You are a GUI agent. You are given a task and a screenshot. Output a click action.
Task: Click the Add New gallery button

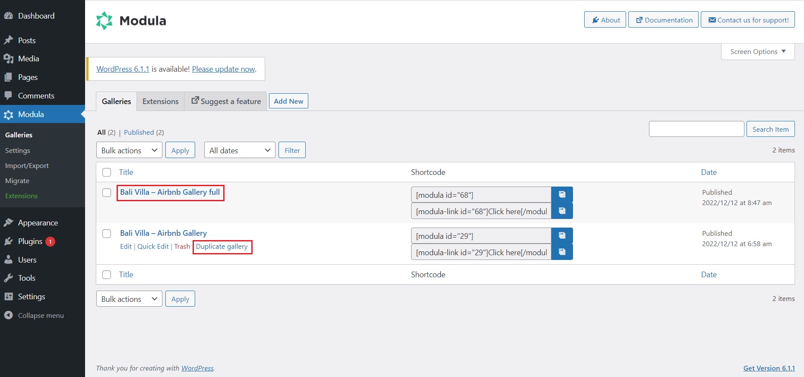[x=288, y=101]
